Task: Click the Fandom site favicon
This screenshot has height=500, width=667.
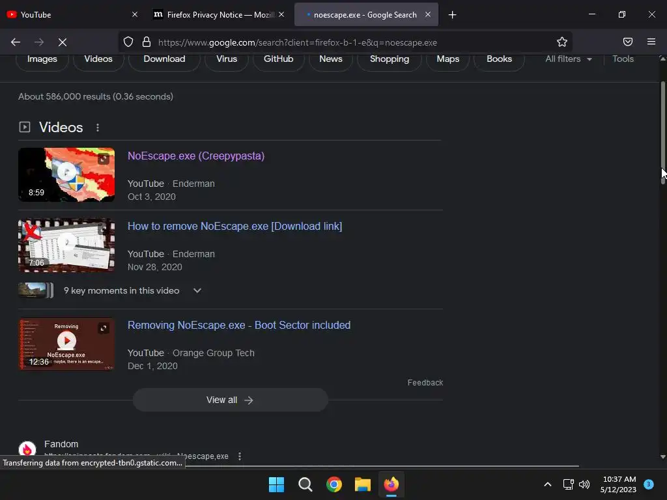Action: 27,449
